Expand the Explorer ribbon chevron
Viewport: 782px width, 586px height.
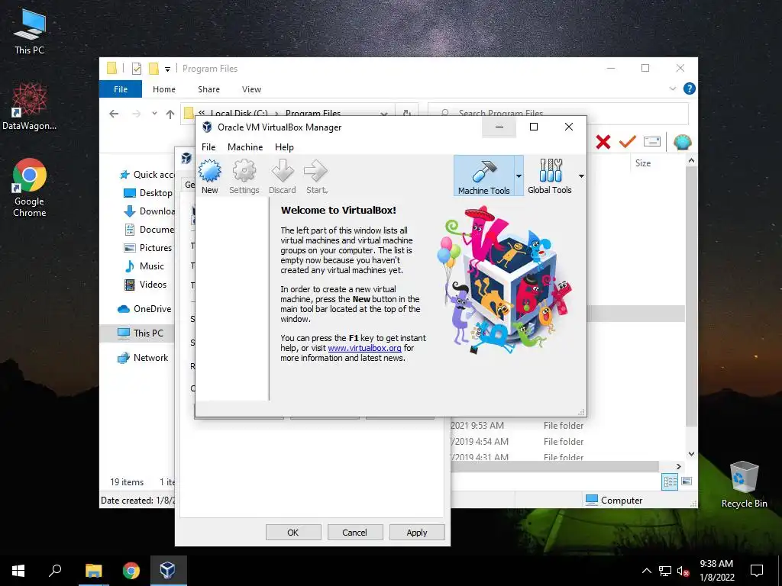(673, 89)
